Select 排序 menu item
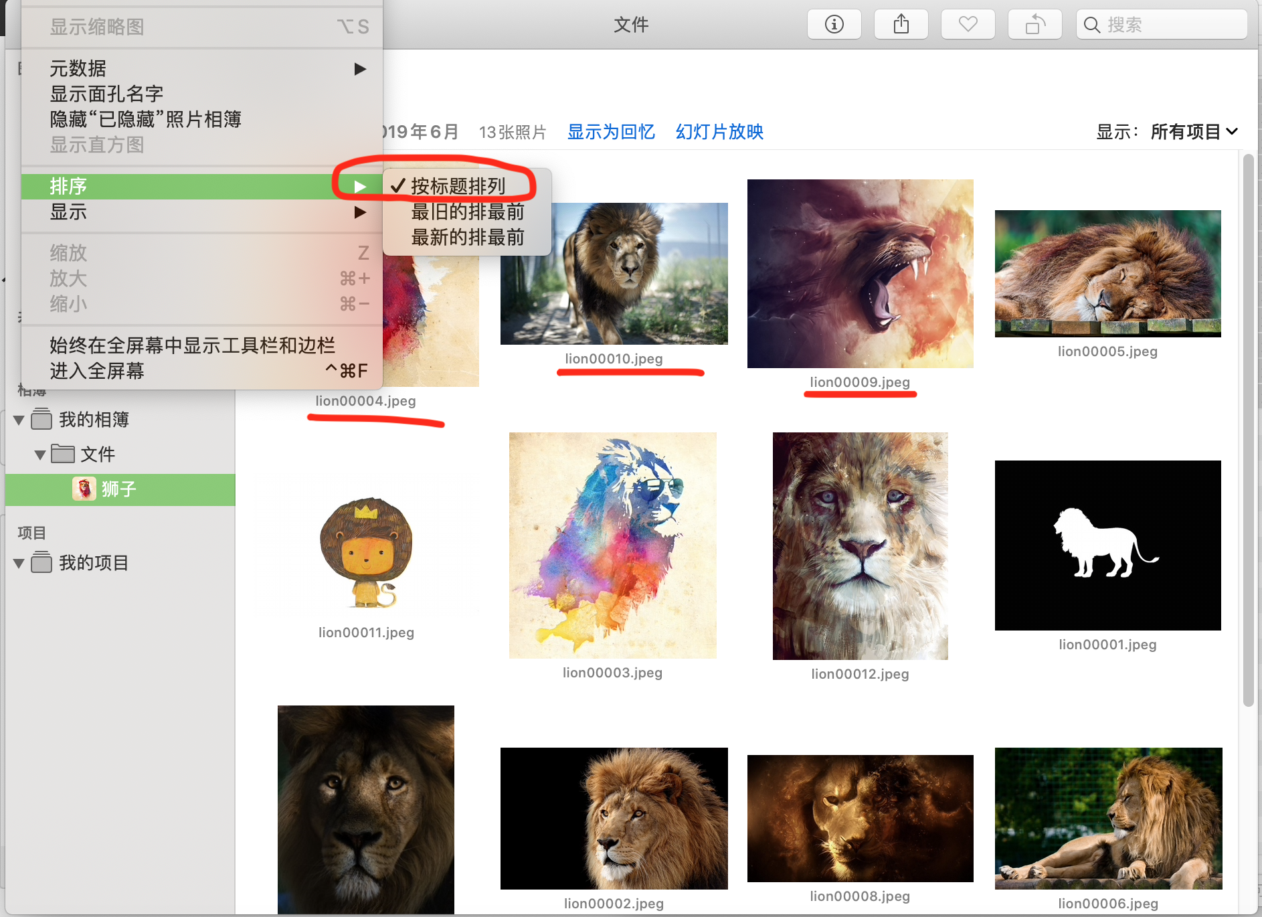 tap(201, 186)
